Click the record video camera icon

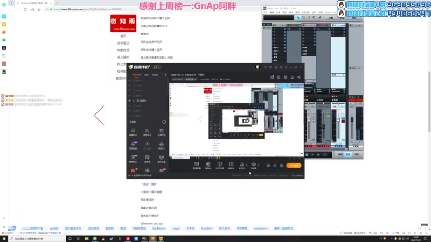tap(268, 166)
